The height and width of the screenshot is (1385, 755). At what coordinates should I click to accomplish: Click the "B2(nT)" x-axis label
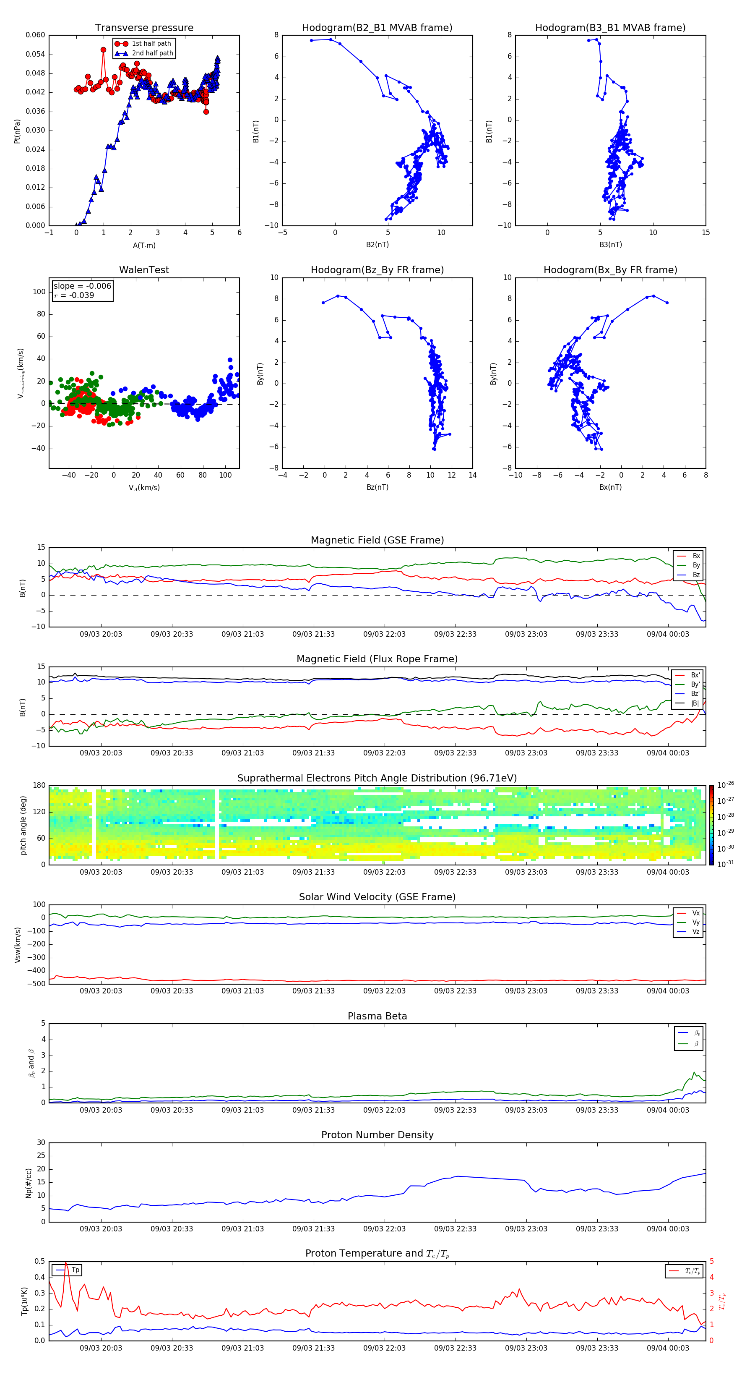tap(377, 245)
